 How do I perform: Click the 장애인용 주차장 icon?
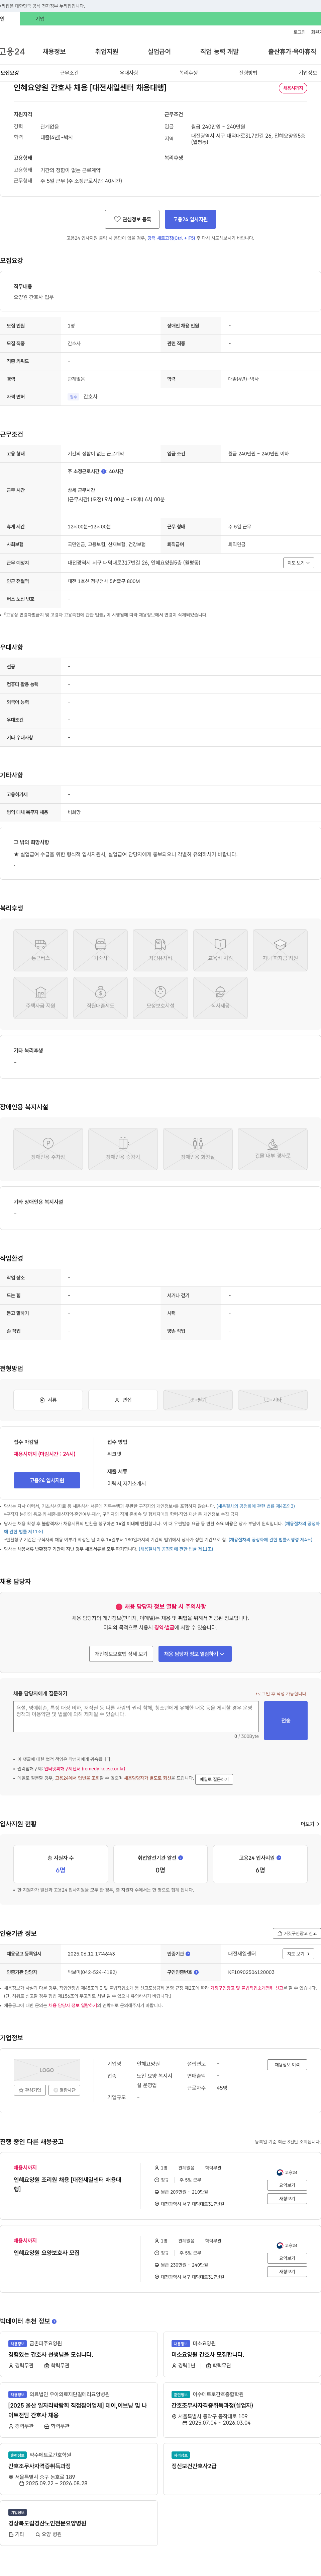point(48,1149)
